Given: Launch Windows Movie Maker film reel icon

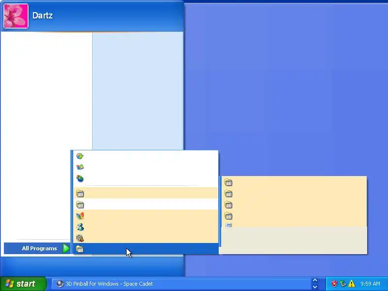Looking at the screenshot, I should 80,238.
